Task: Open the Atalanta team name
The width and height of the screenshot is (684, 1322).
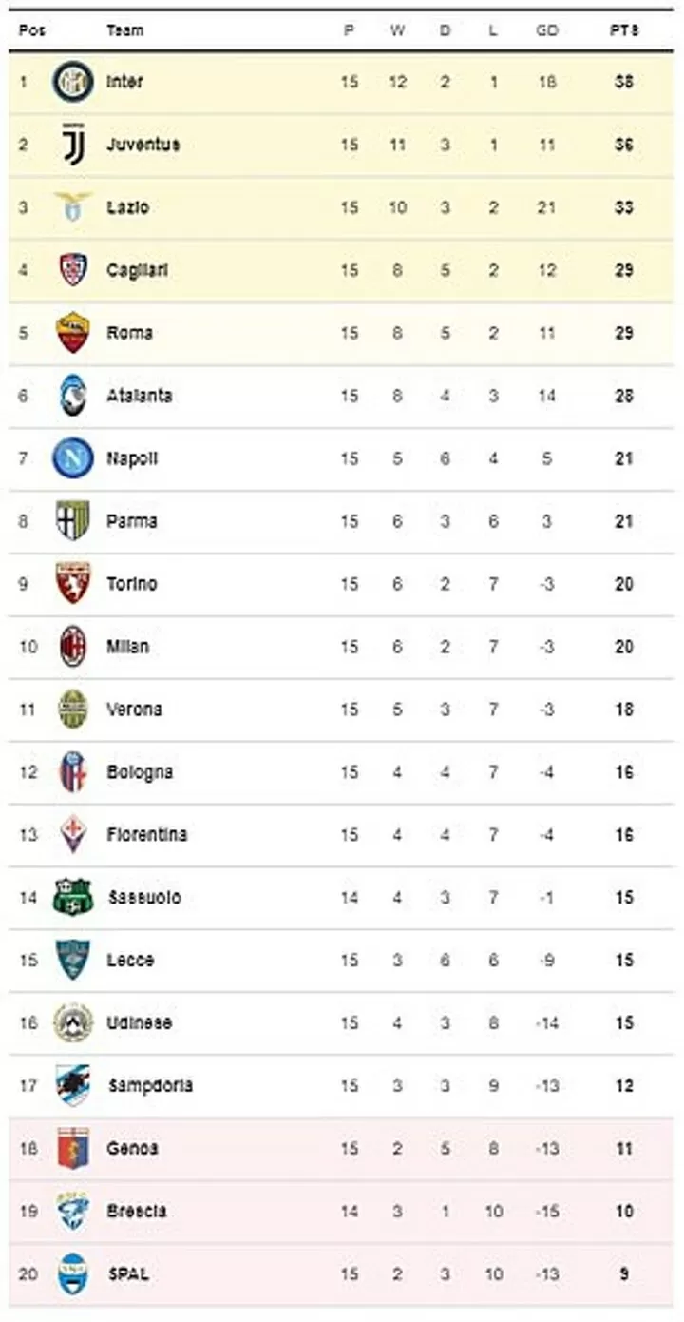Action: click(140, 396)
